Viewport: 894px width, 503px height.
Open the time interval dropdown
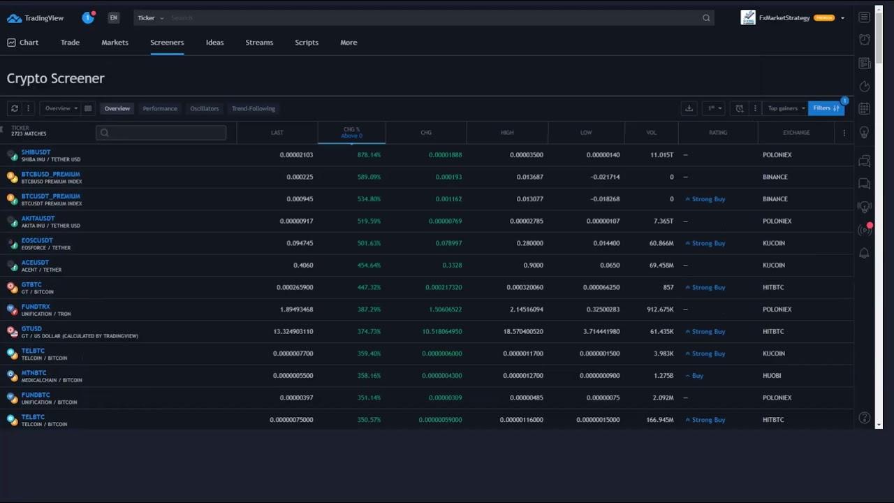pyautogui.click(x=713, y=108)
